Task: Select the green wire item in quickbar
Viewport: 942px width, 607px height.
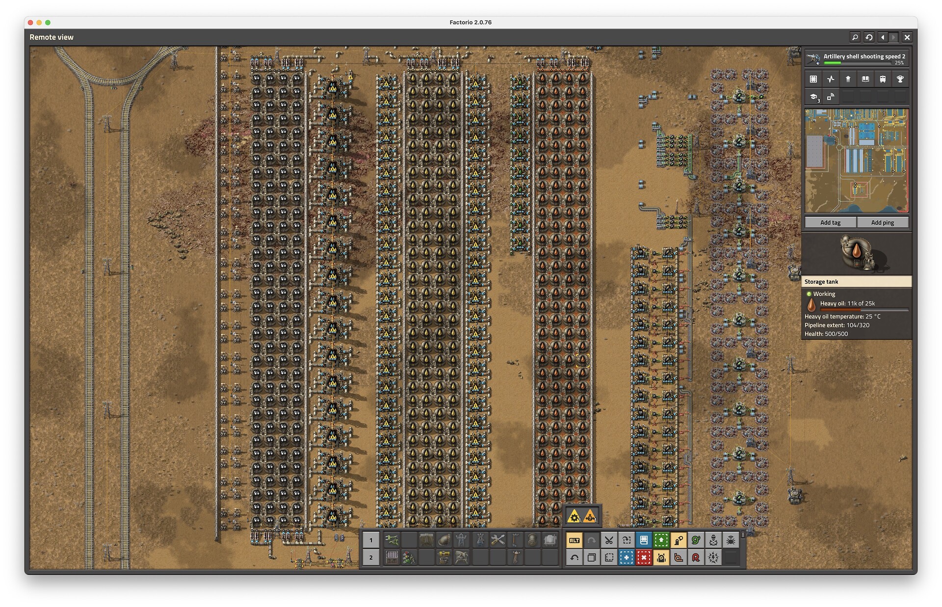Action: tap(392, 540)
